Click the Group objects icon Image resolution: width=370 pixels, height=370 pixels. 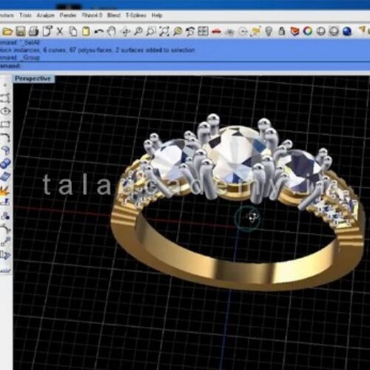pos(5,216)
